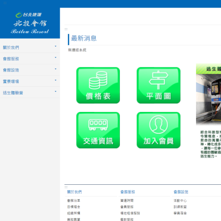Open the 交通資訊 bus icon tile
The width and height of the screenshot is (221, 221).
[x=98, y=130]
